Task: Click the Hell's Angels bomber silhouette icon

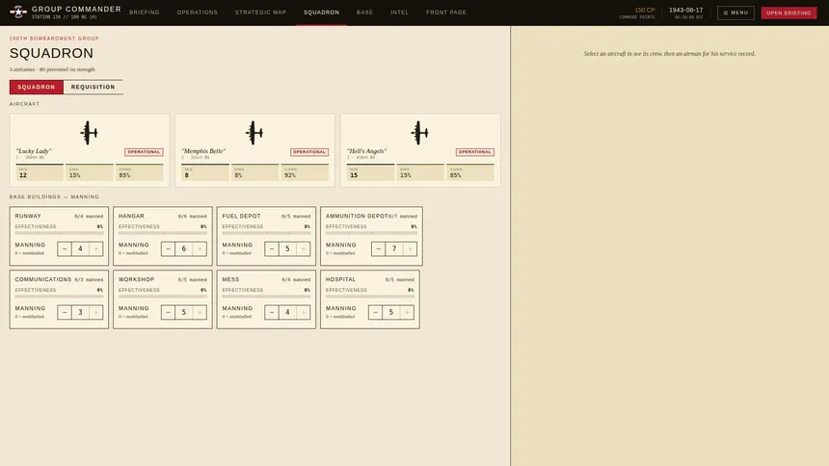Action: coord(419,133)
